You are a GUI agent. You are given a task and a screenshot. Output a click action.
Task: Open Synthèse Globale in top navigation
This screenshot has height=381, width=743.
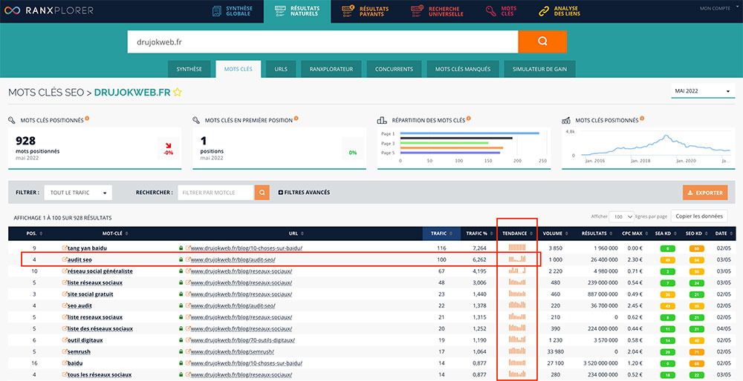coord(232,11)
